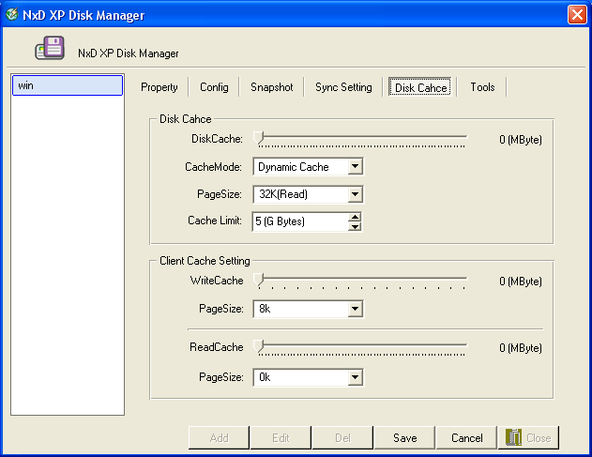The height and width of the screenshot is (457, 592).
Task: Select the Disk Cahce tab
Action: (x=420, y=87)
